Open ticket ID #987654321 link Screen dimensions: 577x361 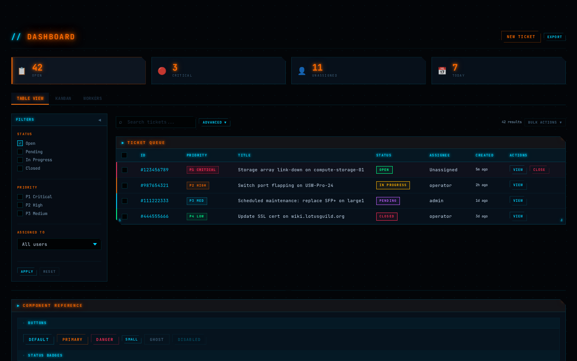tap(155, 186)
